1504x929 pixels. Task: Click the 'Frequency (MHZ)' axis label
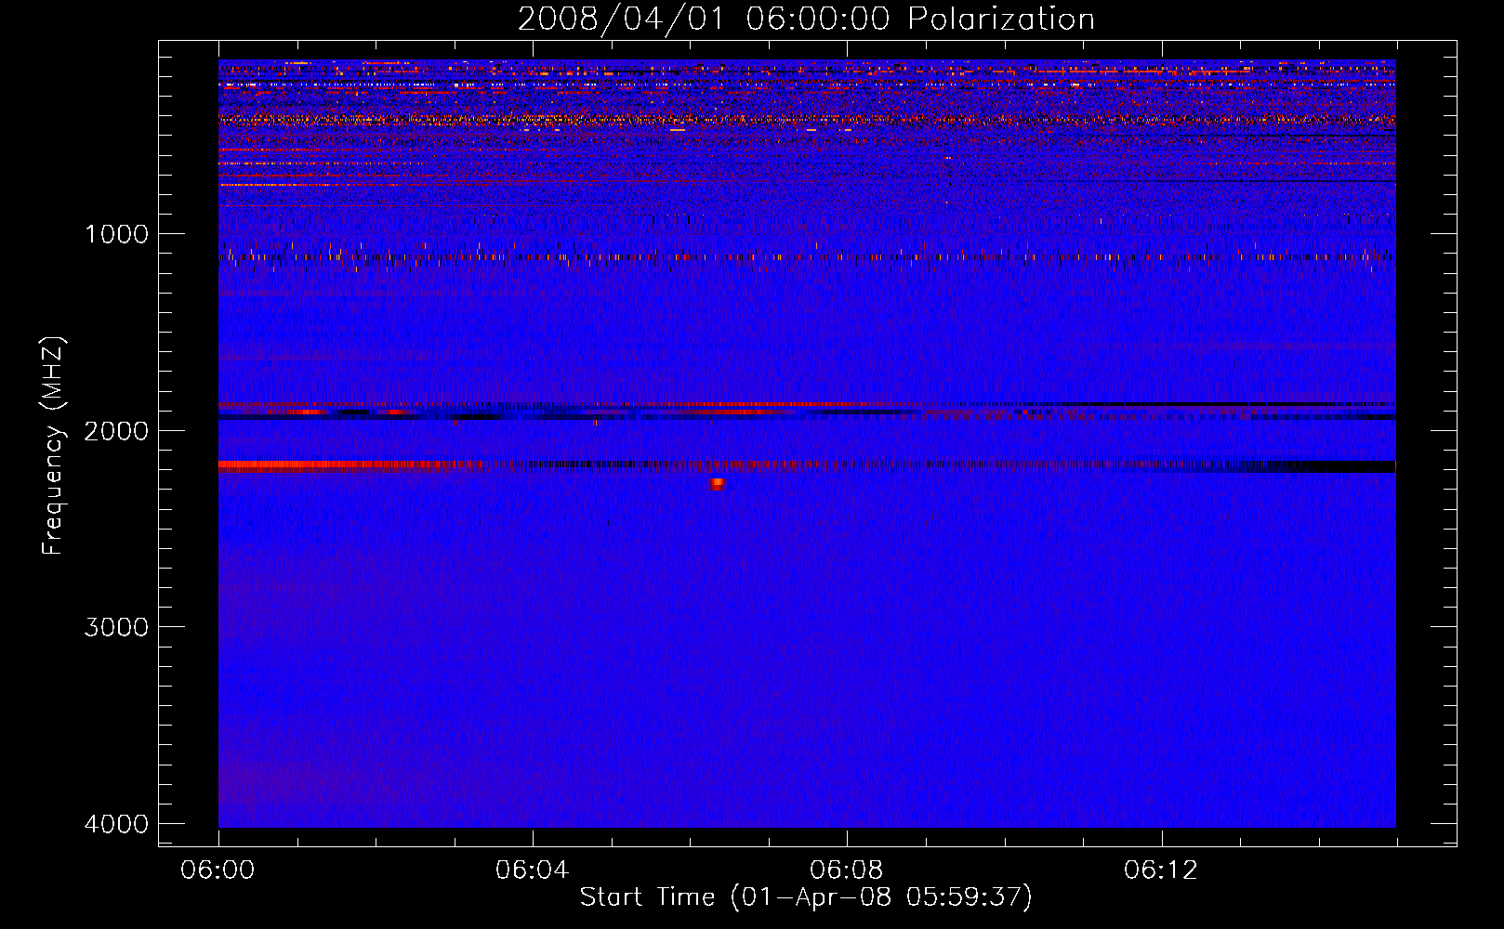pos(53,446)
